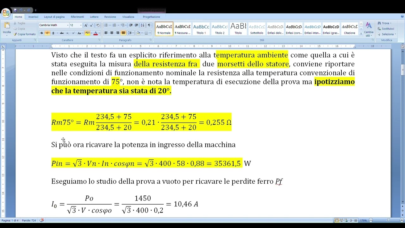Apply the Sottotitolo style
Viewport: 405px width, 228px height.
coord(257,29)
